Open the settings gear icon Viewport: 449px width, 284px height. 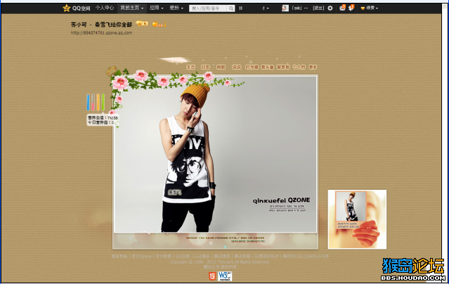point(330,8)
